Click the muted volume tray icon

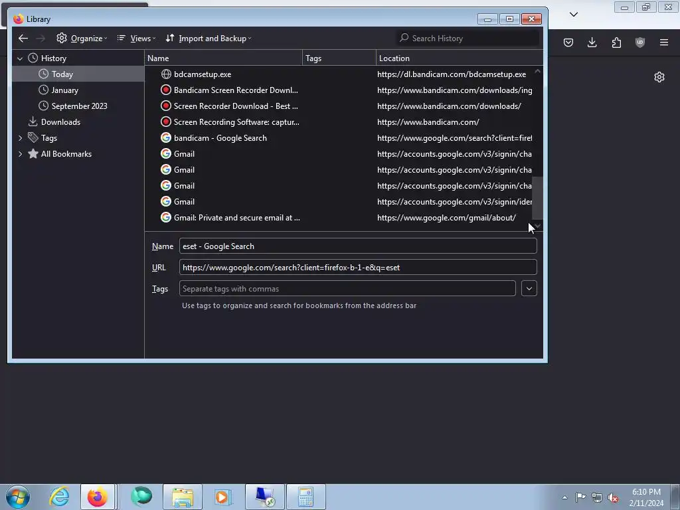click(613, 497)
